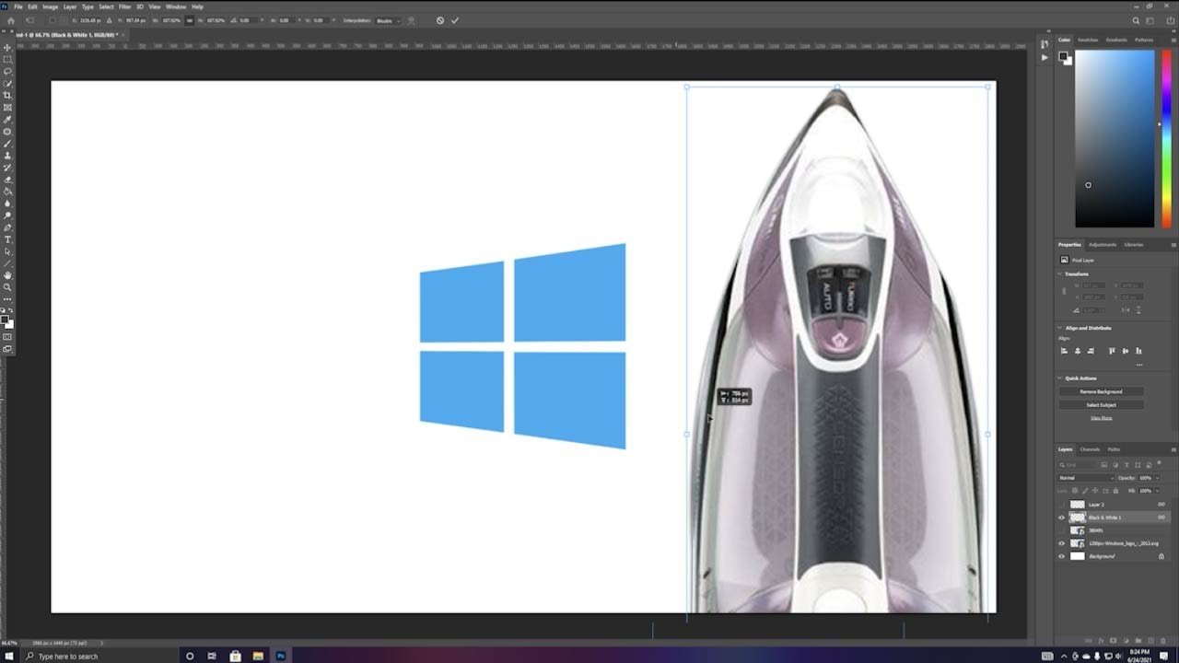Select the Brush tool
The height and width of the screenshot is (663, 1179).
(x=8, y=143)
